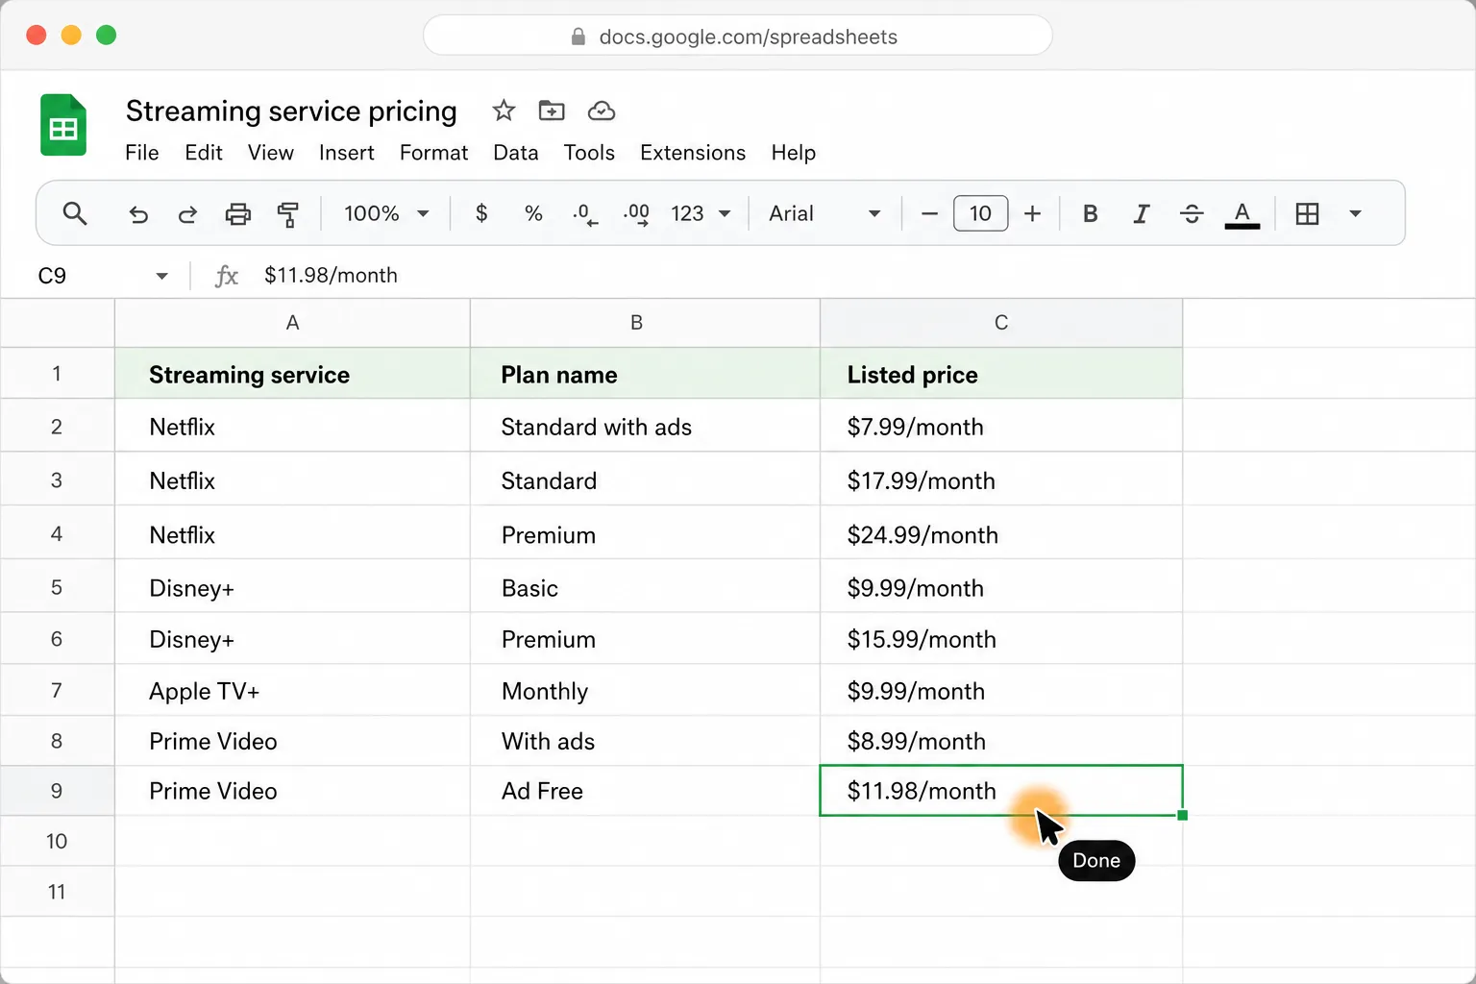
Task: Format as percent
Action: point(533,213)
